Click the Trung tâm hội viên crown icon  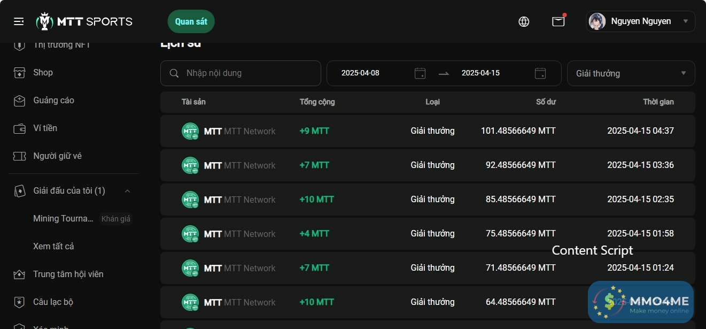[x=20, y=274]
